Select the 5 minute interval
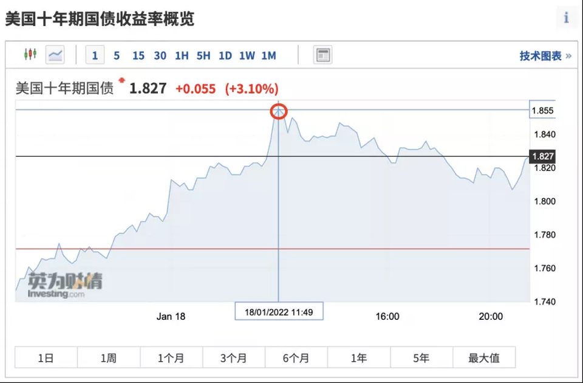The width and height of the screenshot is (583, 383). point(117,55)
